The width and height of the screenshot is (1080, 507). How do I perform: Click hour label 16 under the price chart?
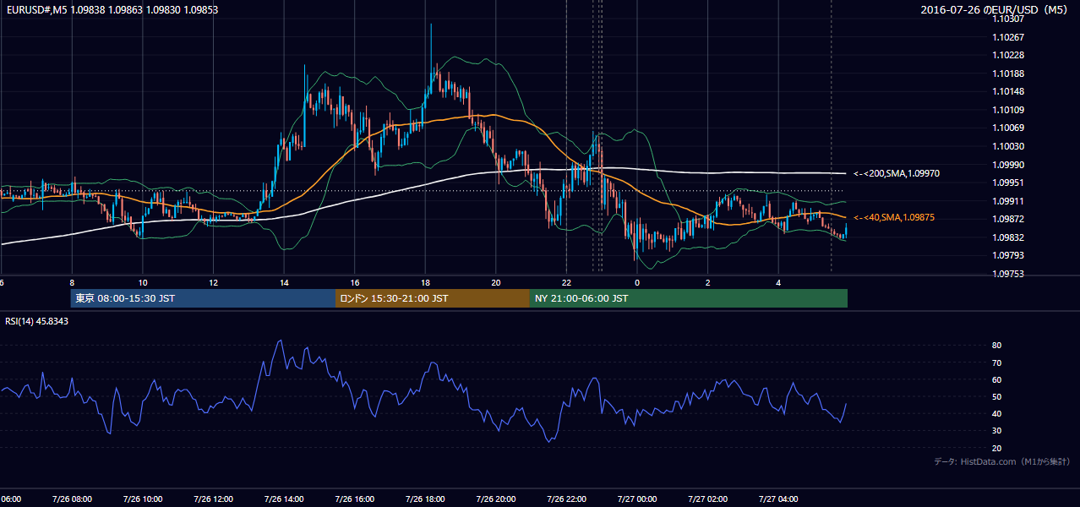[355, 282]
